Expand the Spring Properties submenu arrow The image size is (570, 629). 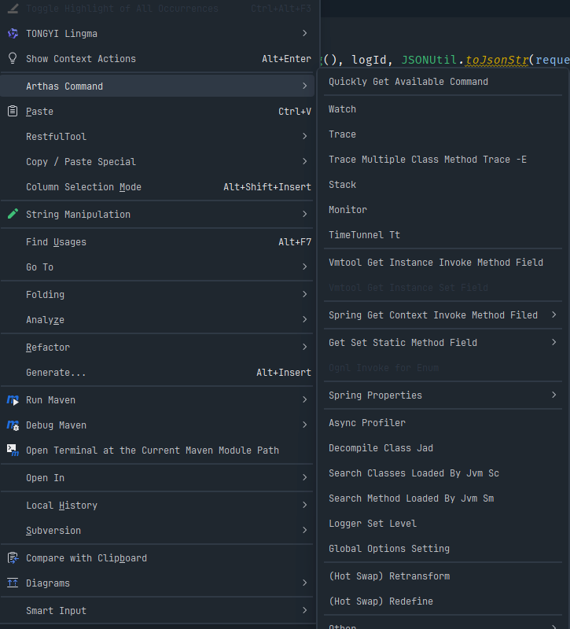click(x=554, y=395)
